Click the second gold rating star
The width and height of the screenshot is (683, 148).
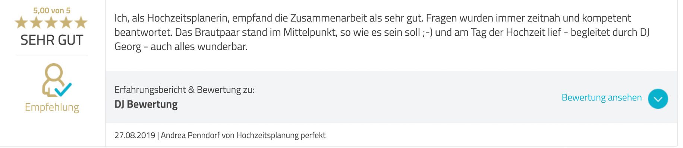[36, 23]
